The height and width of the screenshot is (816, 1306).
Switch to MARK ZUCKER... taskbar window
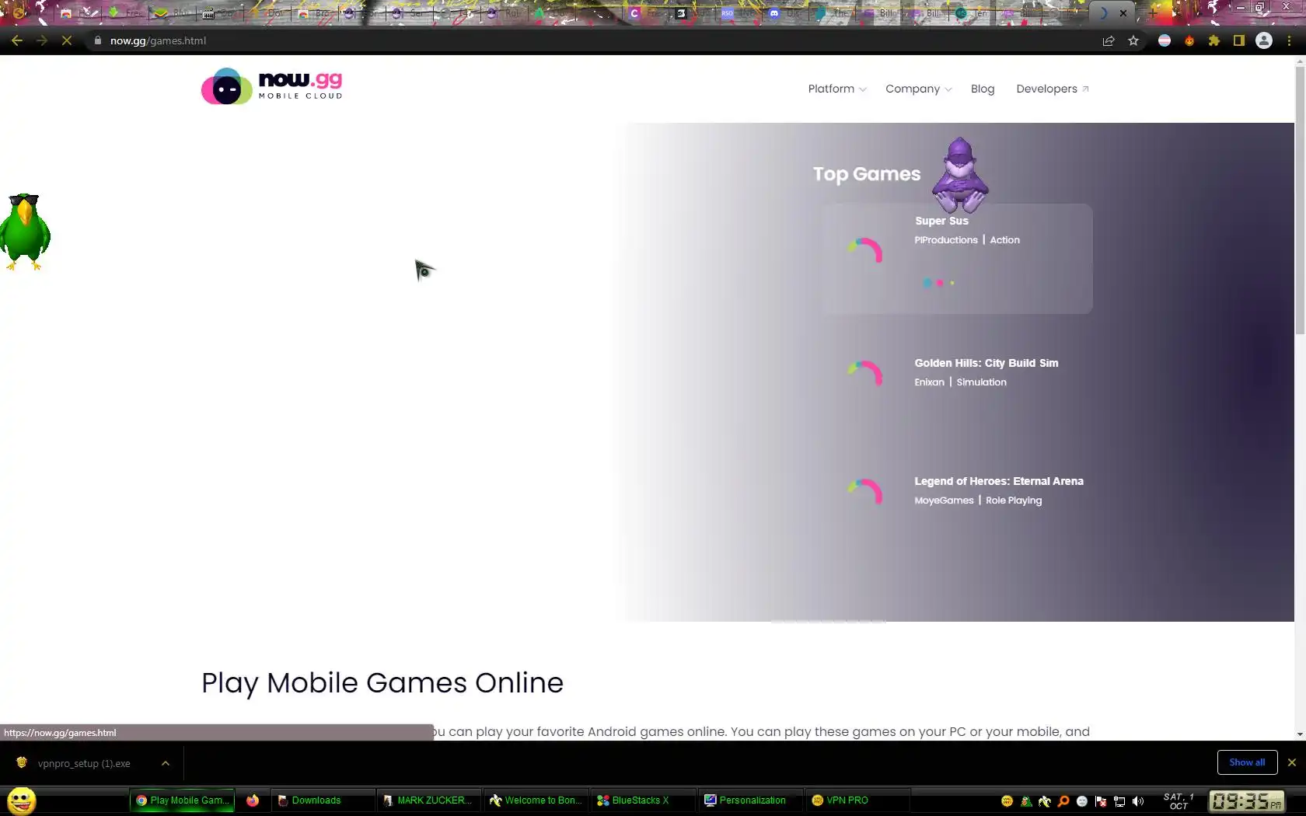(x=428, y=800)
